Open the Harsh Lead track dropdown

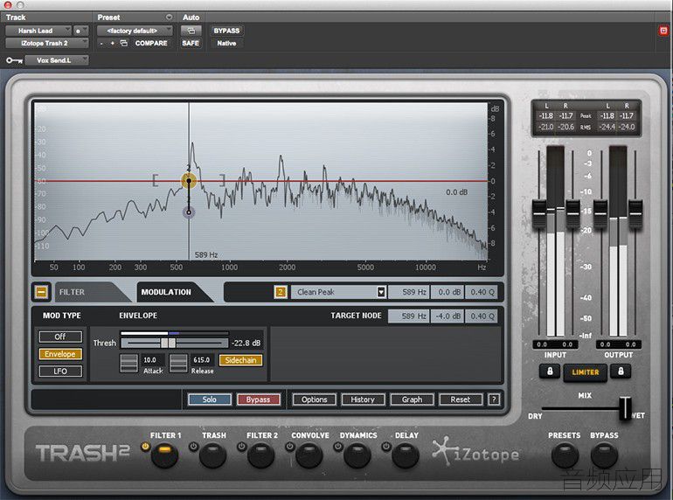pos(38,31)
